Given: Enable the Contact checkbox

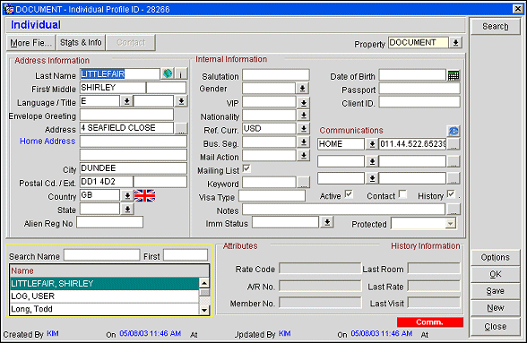Looking at the screenshot, I should 402,194.
